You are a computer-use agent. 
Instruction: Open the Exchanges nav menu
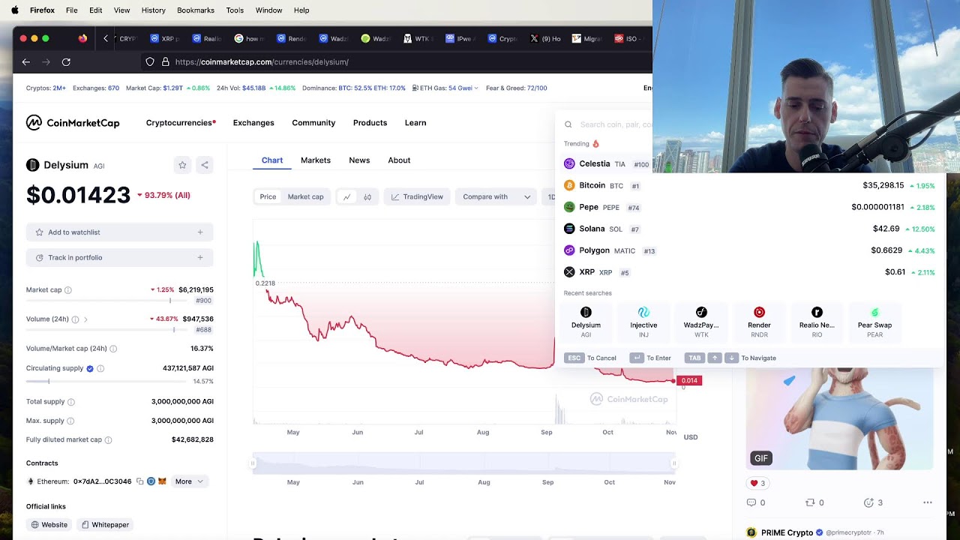(253, 123)
